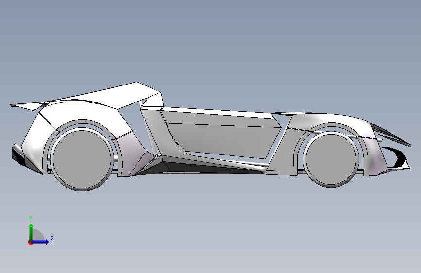Click the red X axis origin ball on triad

30,242
